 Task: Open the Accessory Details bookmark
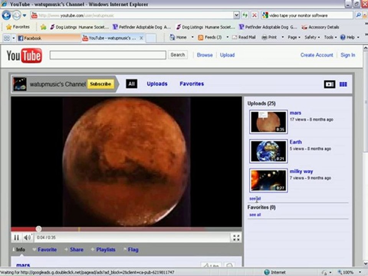[x=320, y=27]
